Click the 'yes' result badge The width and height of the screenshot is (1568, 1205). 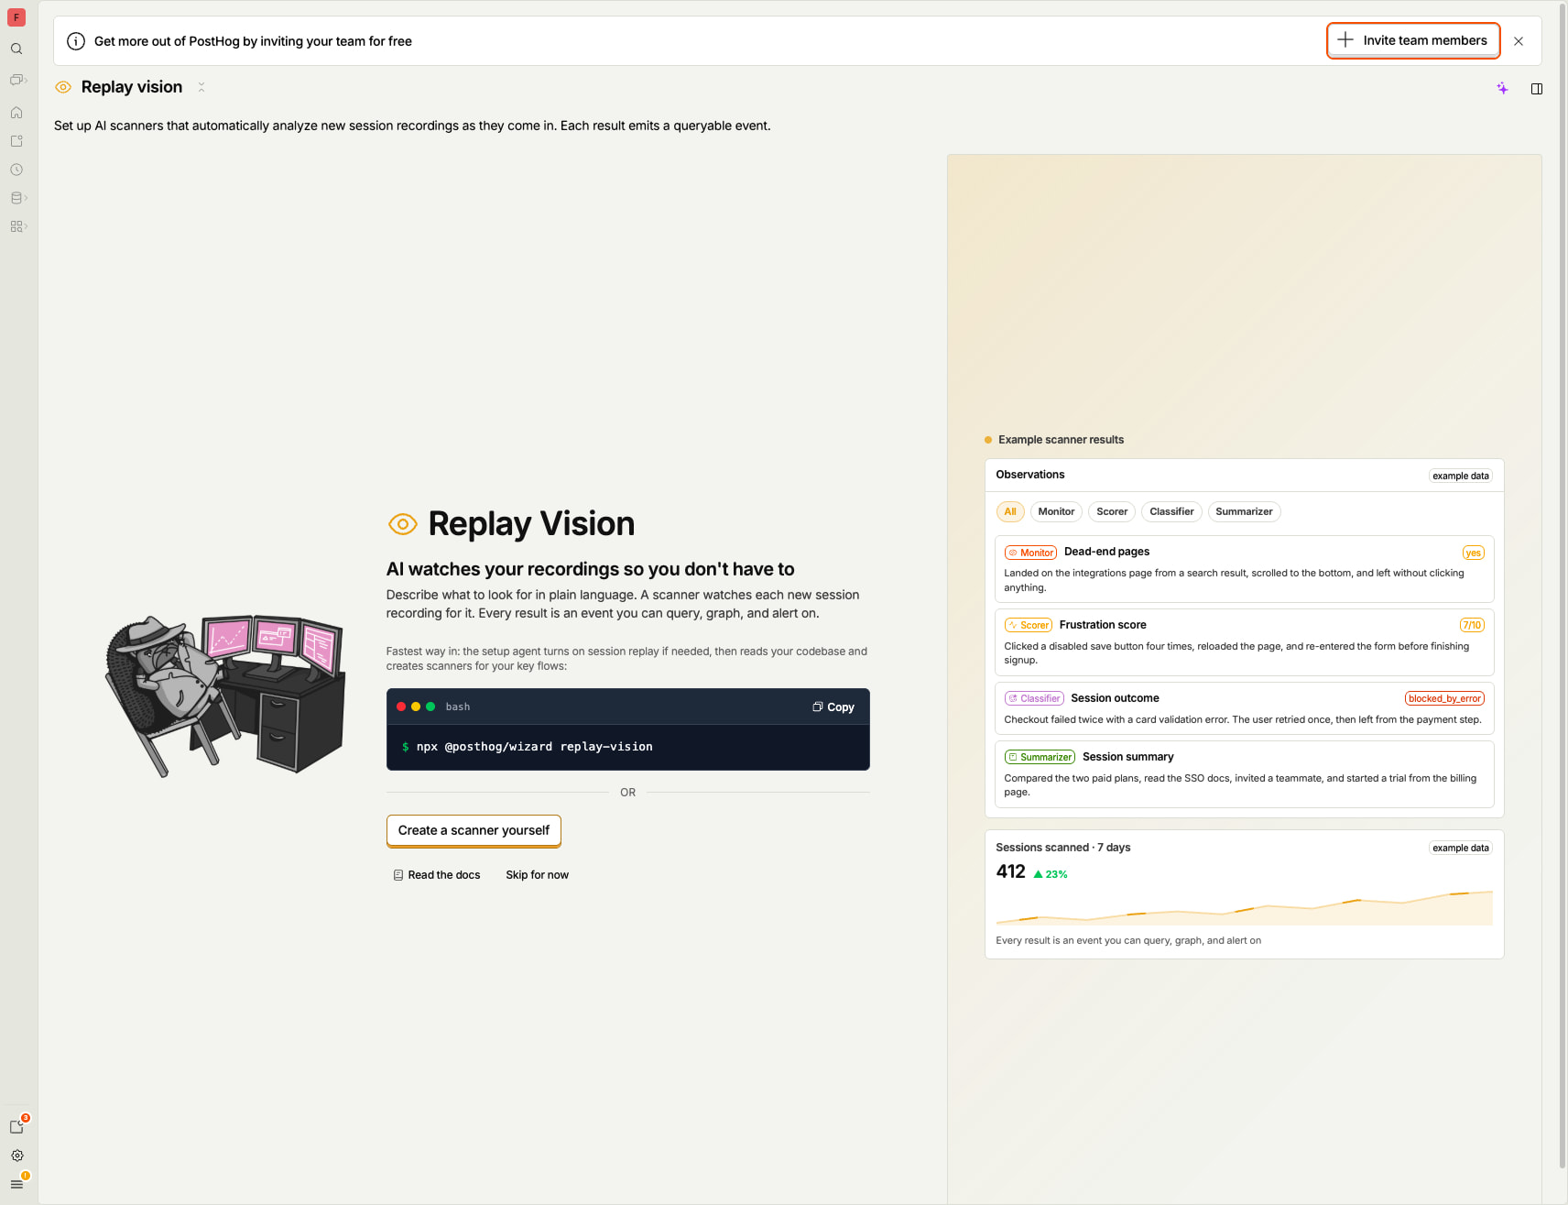[x=1473, y=553]
